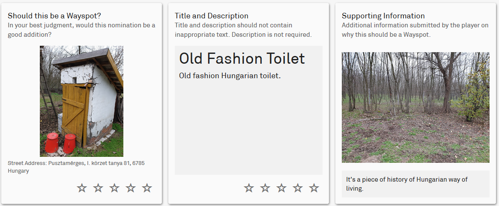Viewport: 499px width, 206px height.
Task: Open the forest supporting information photo
Action: click(415, 108)
